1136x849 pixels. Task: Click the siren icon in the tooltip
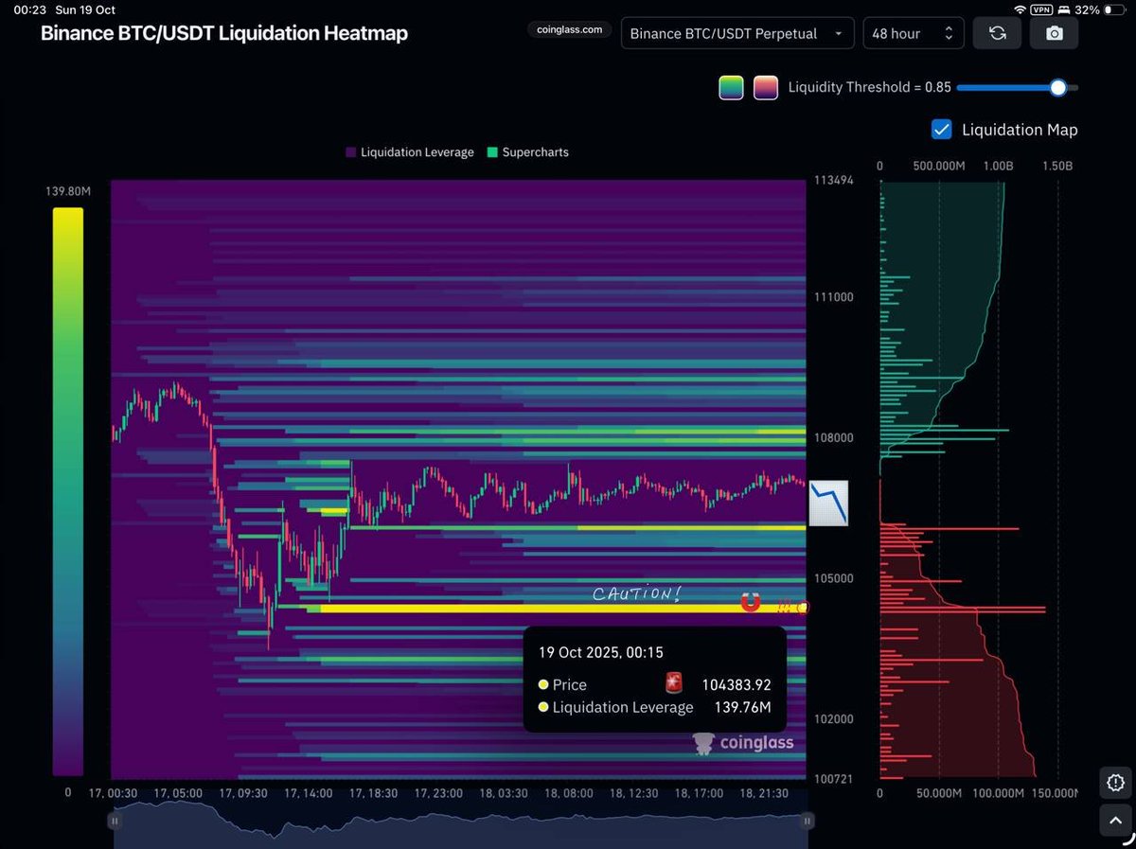point(674,683)
